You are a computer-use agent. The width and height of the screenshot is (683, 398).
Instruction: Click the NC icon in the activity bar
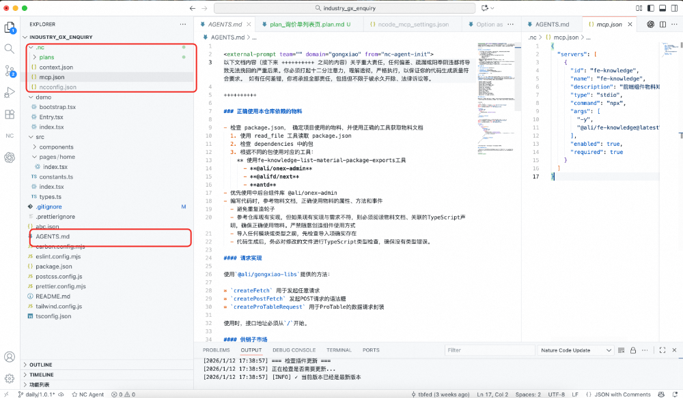[9, 136]
